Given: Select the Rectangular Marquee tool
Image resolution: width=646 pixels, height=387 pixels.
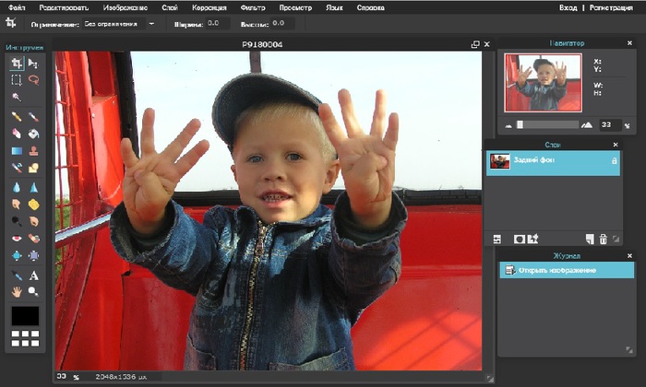Looking at the screenshot, I should (x=17, y=80).
